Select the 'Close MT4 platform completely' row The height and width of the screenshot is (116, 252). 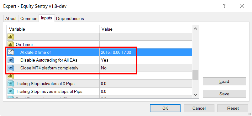pos(100,68)
